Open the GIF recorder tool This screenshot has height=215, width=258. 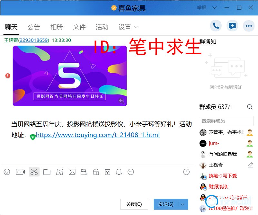click(20, 172)
